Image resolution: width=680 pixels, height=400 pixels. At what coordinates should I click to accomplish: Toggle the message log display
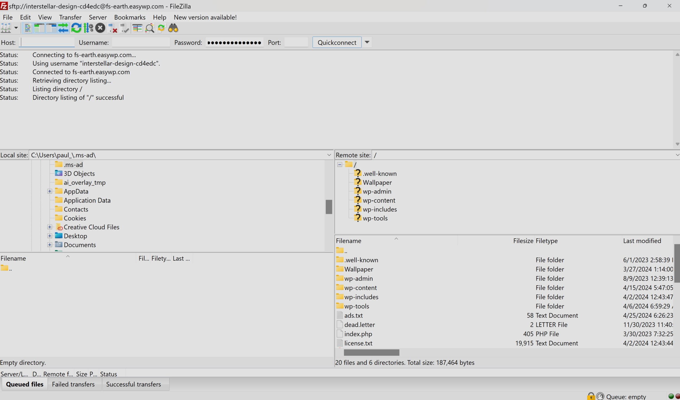(x=27, y=28)
